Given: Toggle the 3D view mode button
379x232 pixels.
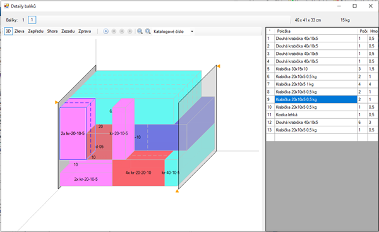Looking at the screenshot, I should pos(8,31).
